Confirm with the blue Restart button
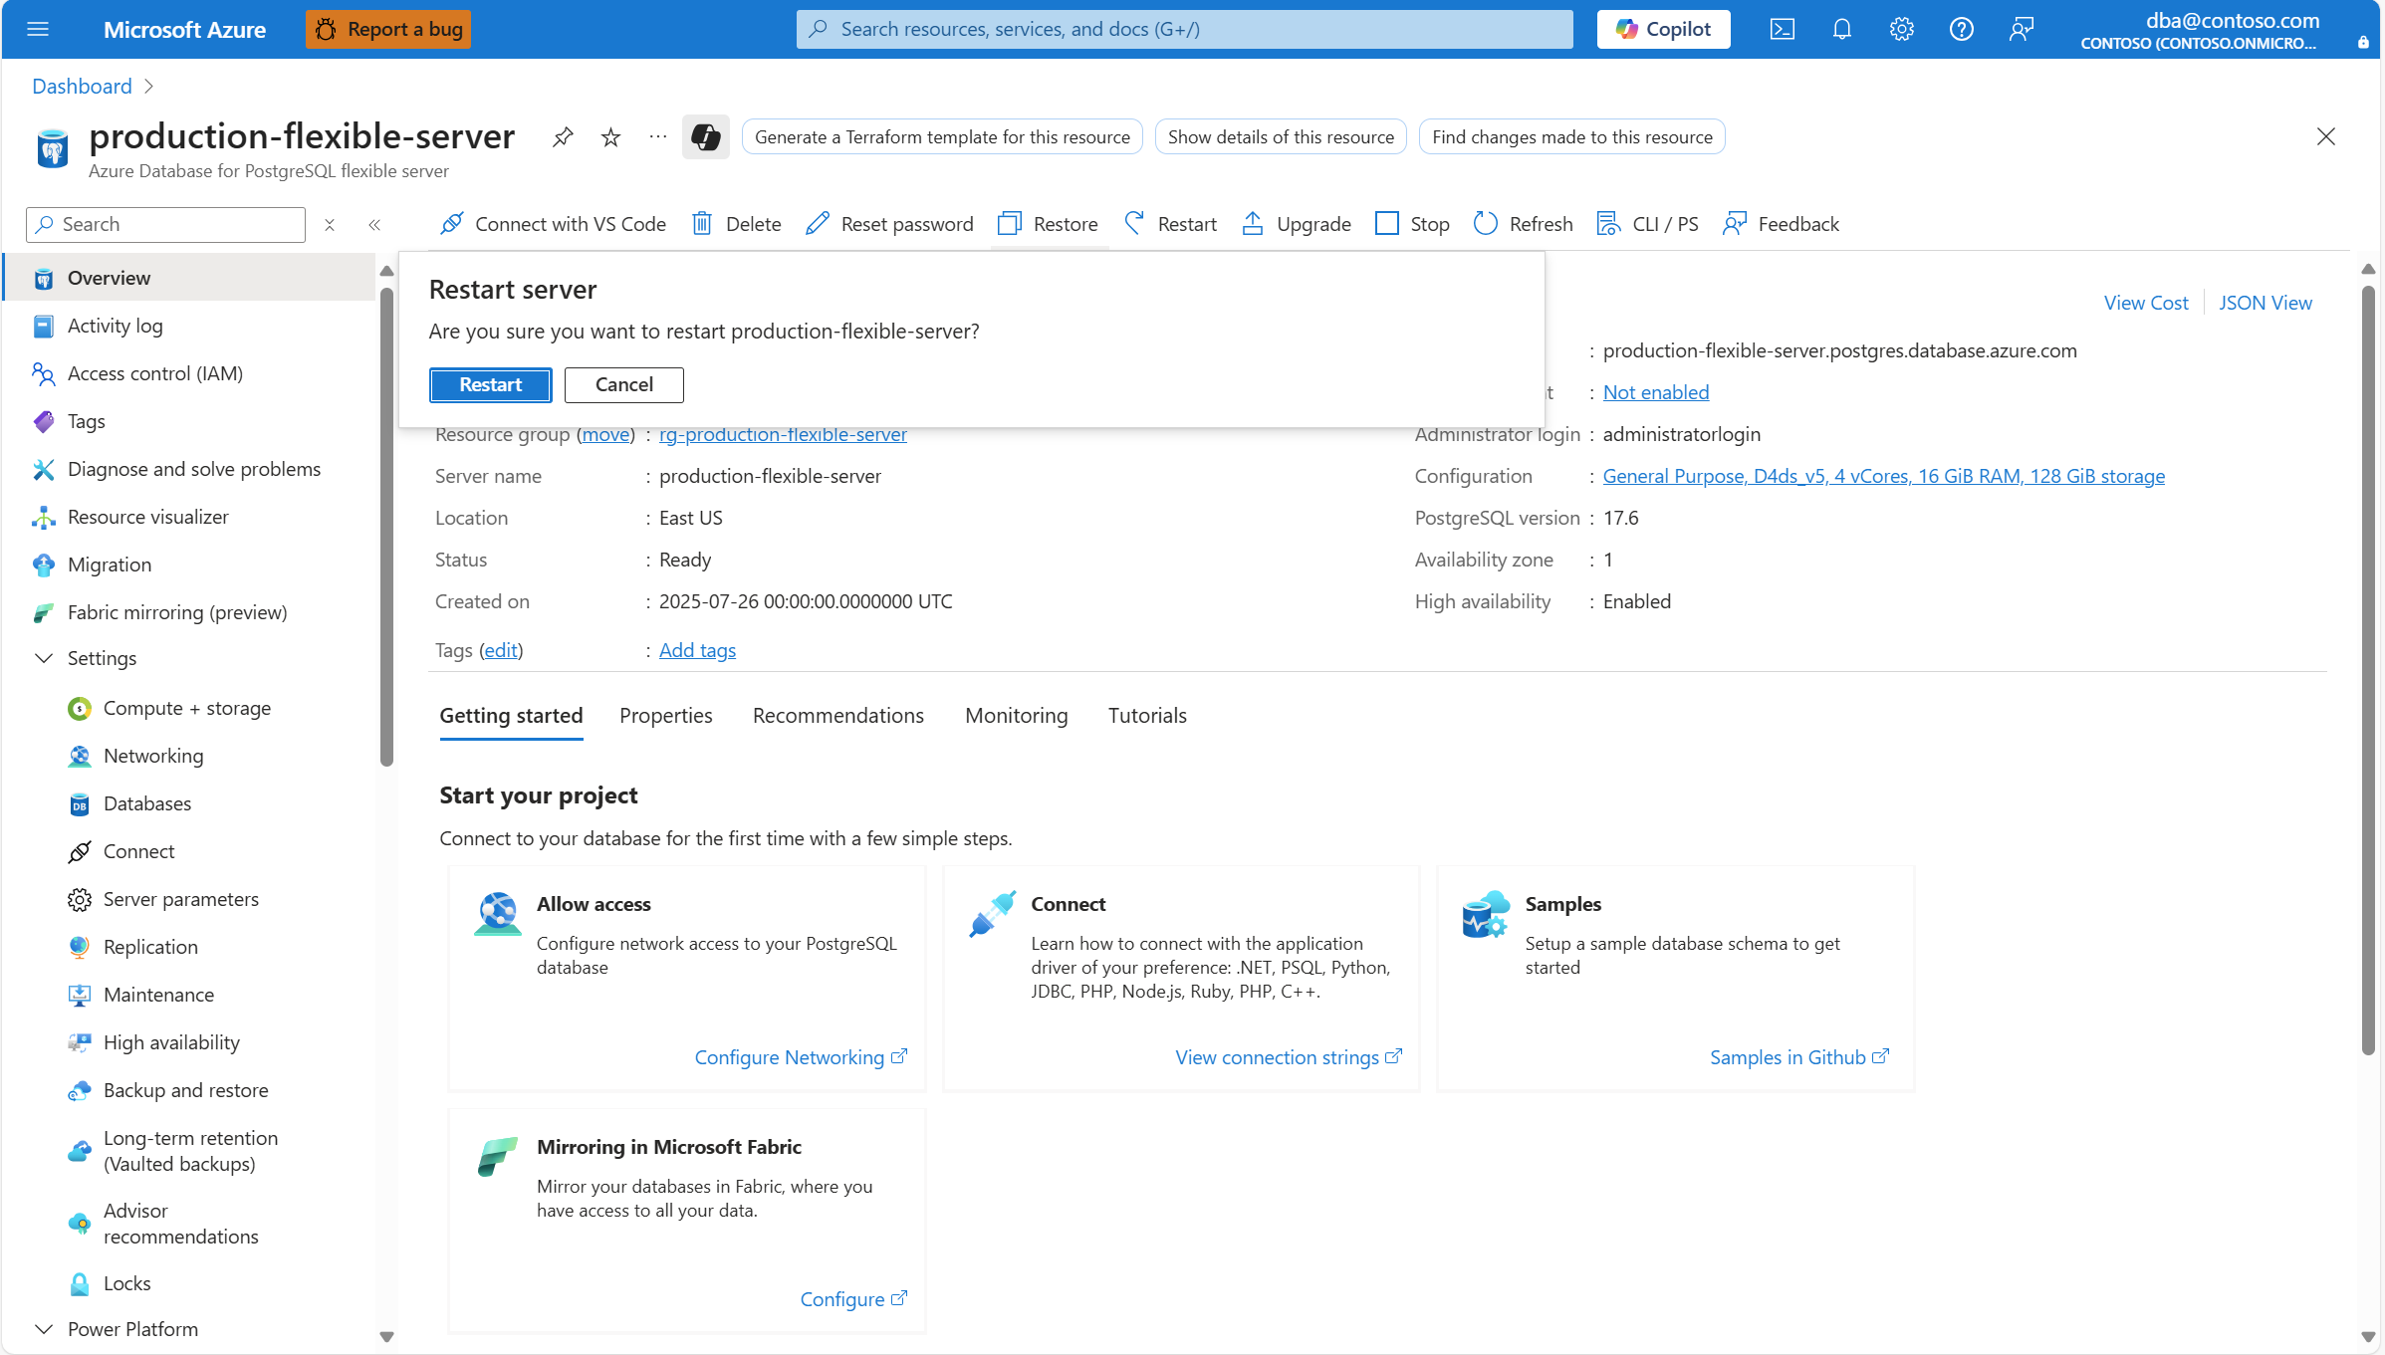Screen dimensions: 2385x1355 [x=490, y=385]
